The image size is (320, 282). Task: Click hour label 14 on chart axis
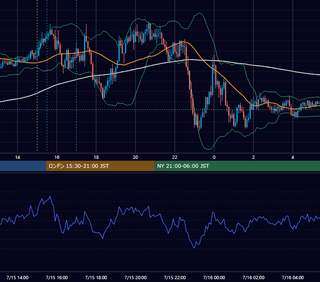point(17,157)
